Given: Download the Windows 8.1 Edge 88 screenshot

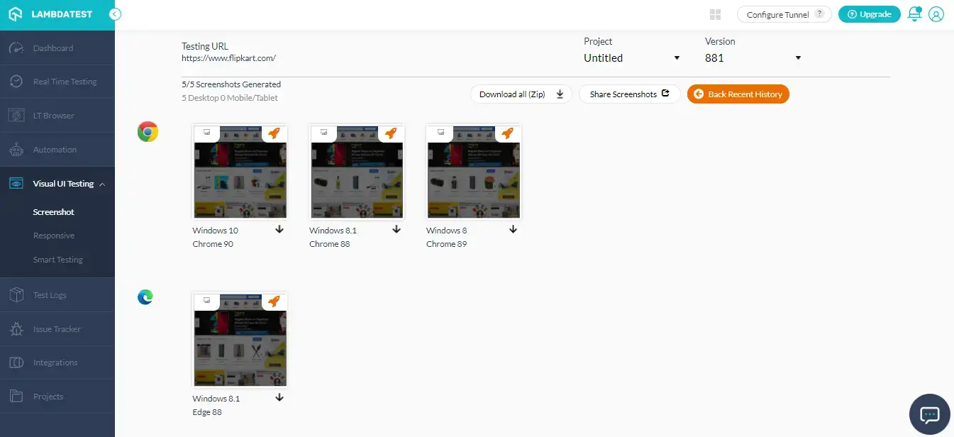Looking at the screenshot, I should tap(279, 398).
